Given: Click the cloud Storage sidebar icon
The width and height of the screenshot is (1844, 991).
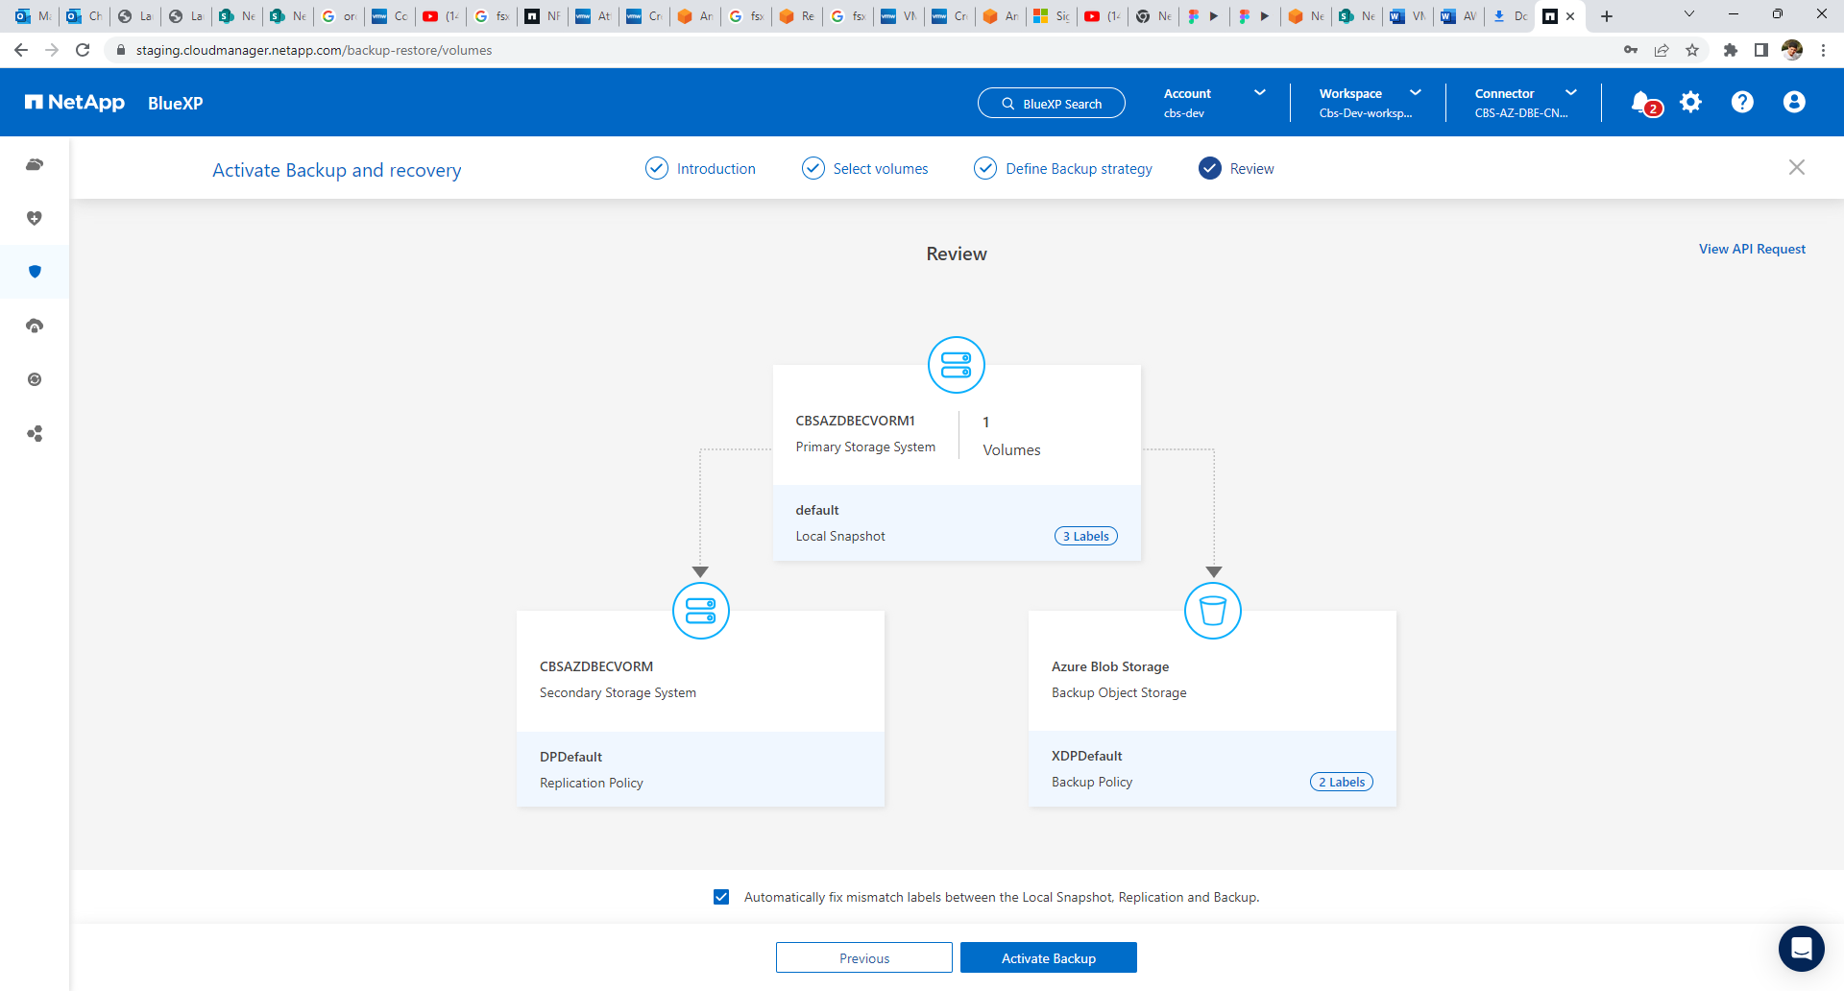Looking at the screenshot, I should (35, 164).
